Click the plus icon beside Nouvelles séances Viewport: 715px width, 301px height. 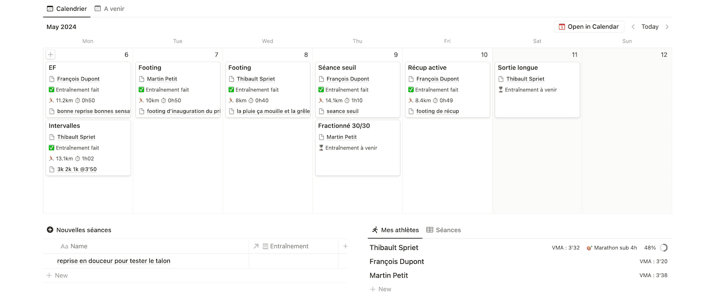tap(50, 230)
